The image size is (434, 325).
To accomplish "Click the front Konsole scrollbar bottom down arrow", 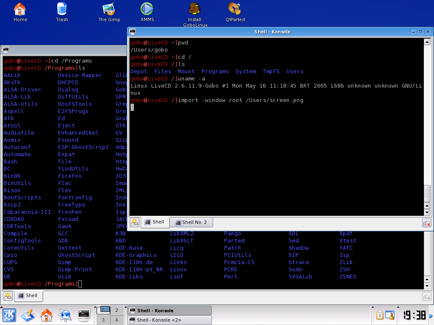I will pos(427,212).
